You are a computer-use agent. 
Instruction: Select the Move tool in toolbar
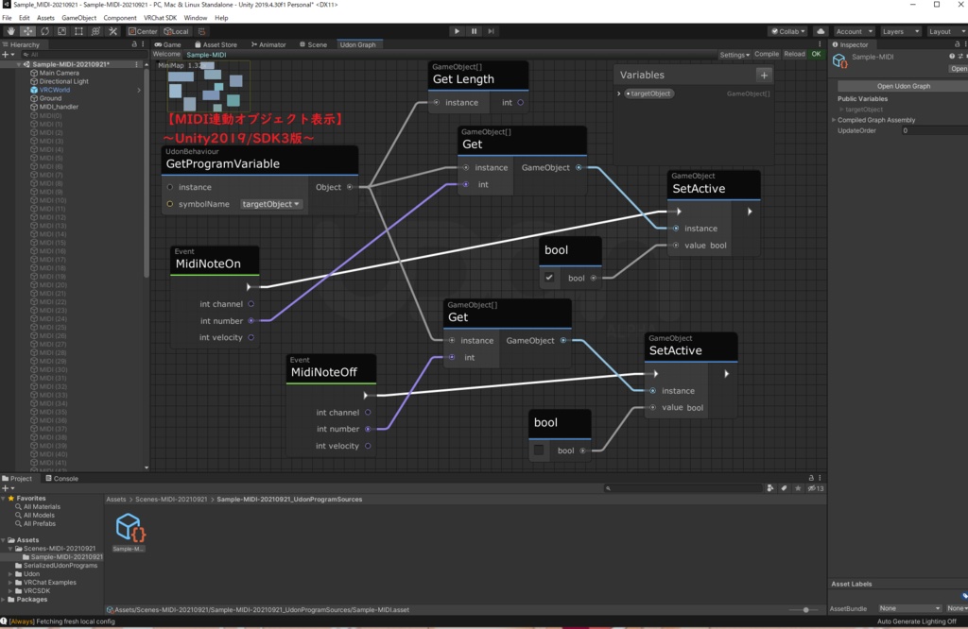pos(27,31)
